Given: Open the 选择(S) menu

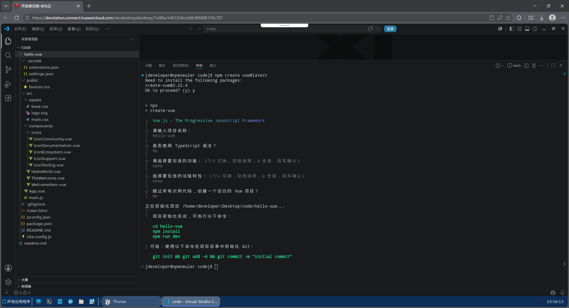Looking at the screenshot, I should pyautogui.click(x=56, y=29).
